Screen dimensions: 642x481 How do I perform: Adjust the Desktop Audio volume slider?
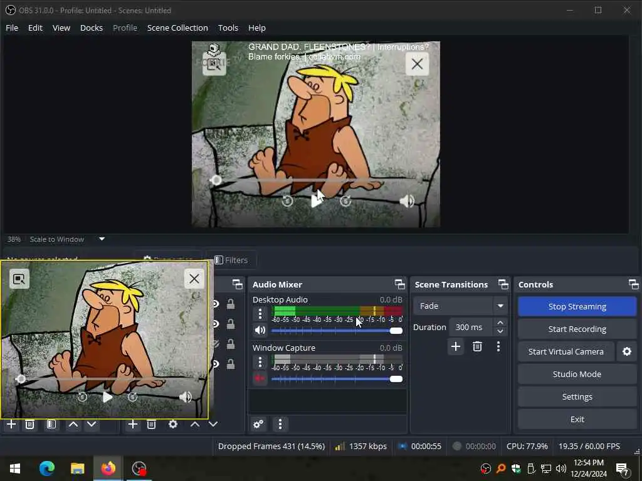tap(337, 331)
